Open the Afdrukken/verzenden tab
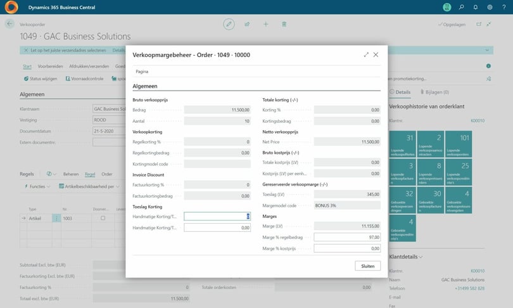 (x=89, y=66)
